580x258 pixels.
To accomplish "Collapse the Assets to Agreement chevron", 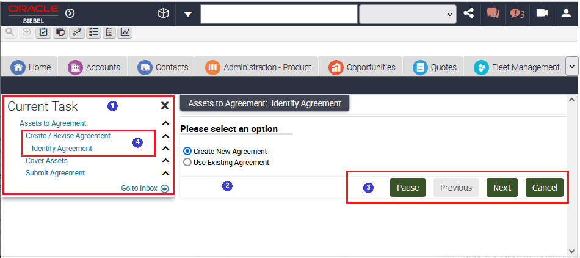I will (x=165, y=123).
